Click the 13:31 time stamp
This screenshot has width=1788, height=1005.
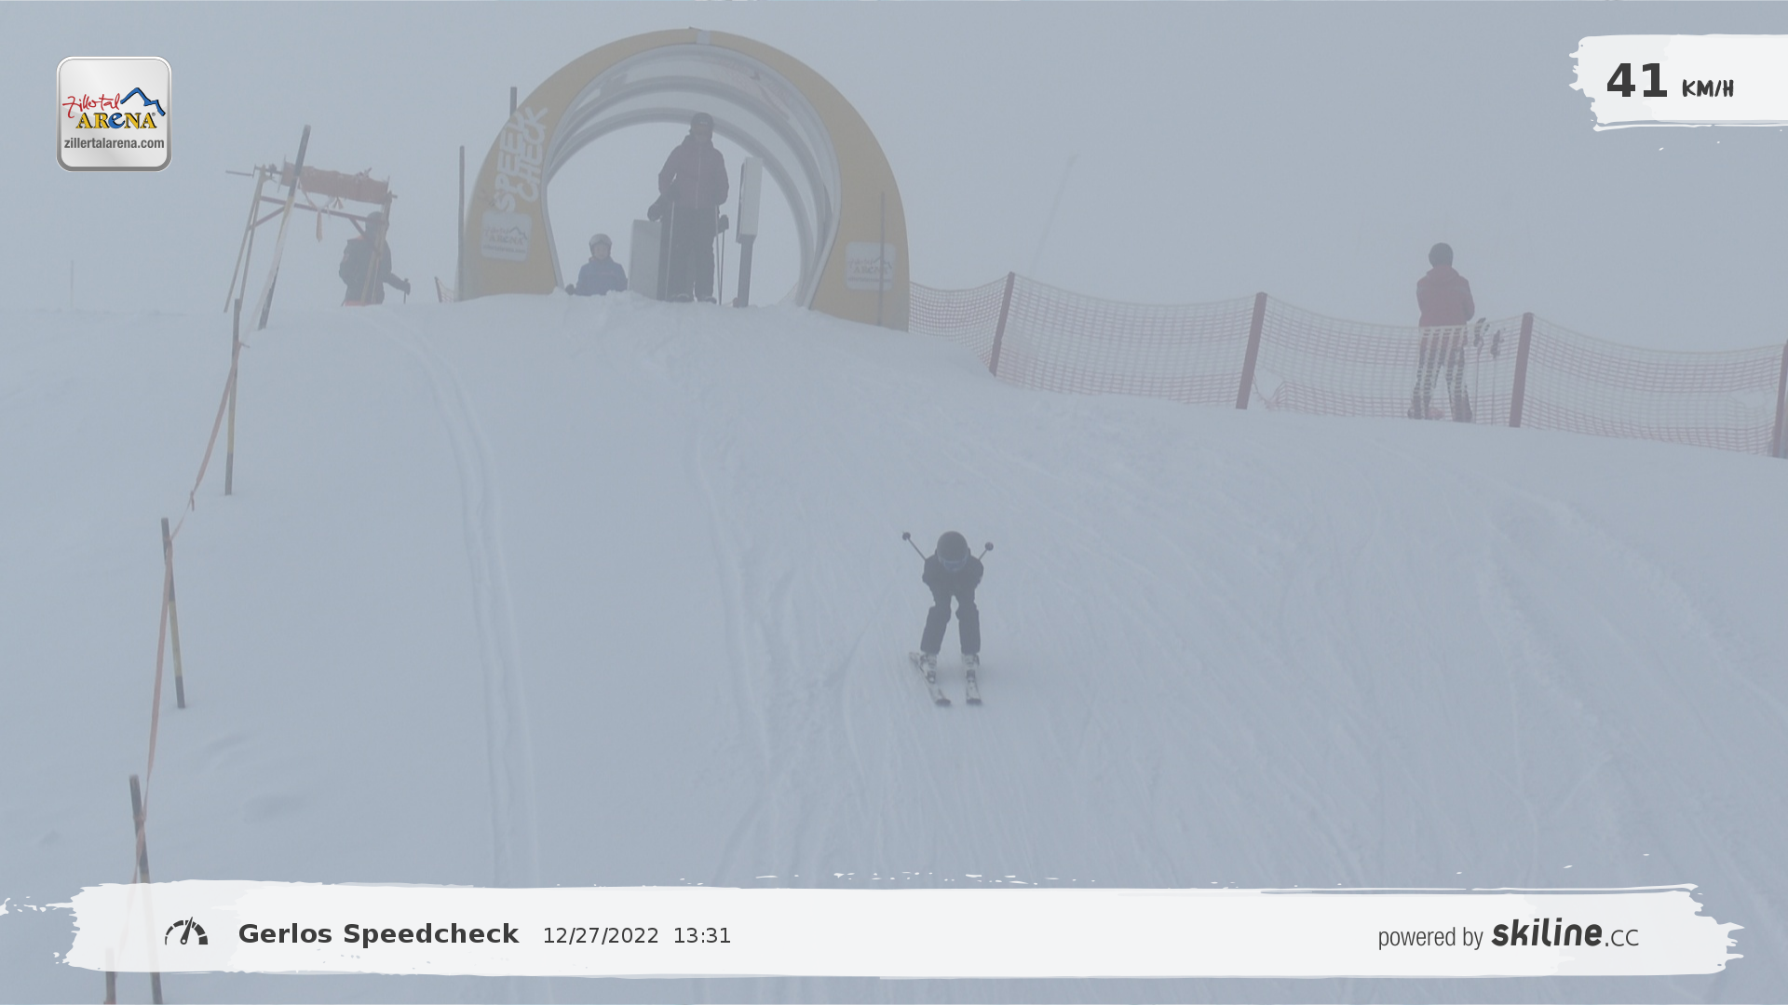(702, 936)
